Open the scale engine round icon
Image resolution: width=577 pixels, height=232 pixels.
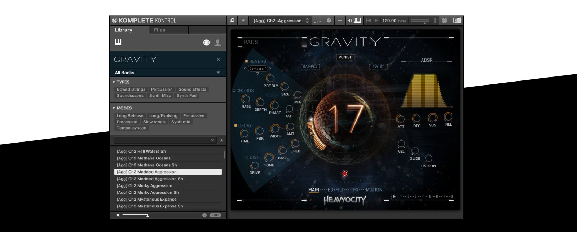click(329, 21)
